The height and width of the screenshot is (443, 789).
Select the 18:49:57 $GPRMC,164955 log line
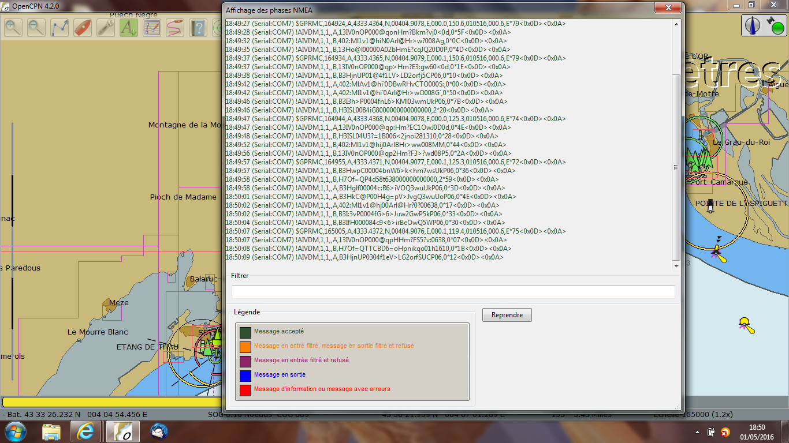click(x=395, y=162)
